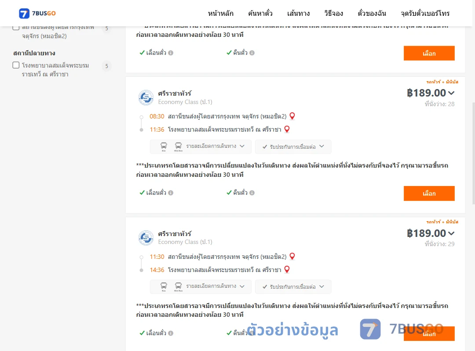Click the bus icon in 08:30 trip details
Viewport: 475px width, 351px height.
point(164,147)
